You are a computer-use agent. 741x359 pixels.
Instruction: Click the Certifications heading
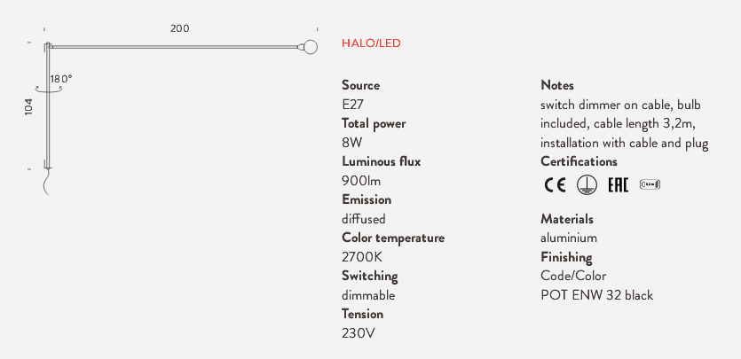(x=579, y=161)
